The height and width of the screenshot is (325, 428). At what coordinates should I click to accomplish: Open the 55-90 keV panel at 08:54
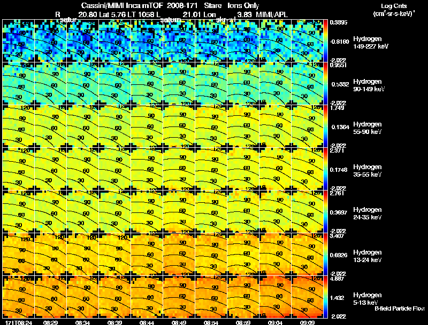(211, 126)
